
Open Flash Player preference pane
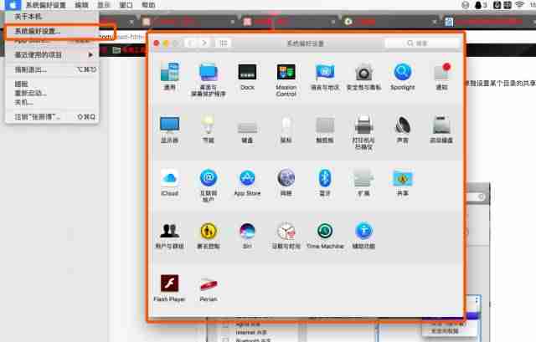(169, 288)
